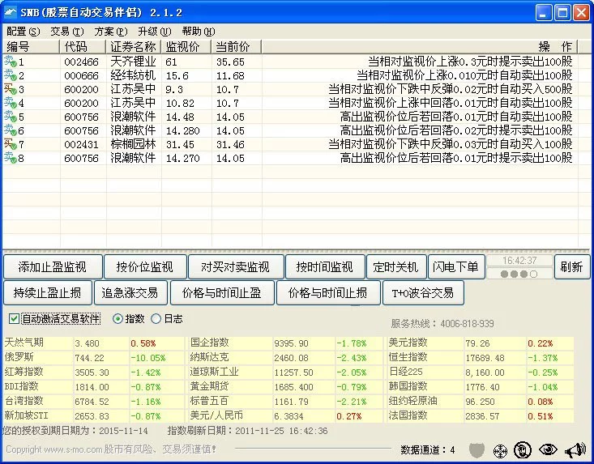
Task: Click 纳斯达克 index name
Action: point(210,357)
